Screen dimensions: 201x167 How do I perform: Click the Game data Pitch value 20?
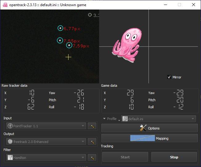coord(180,100)
